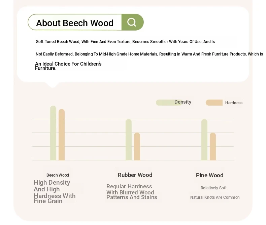The height and width of the screenshot is (225, 266).
Task: Select the orange Hardness legend swatch
Action: (214, 103)
